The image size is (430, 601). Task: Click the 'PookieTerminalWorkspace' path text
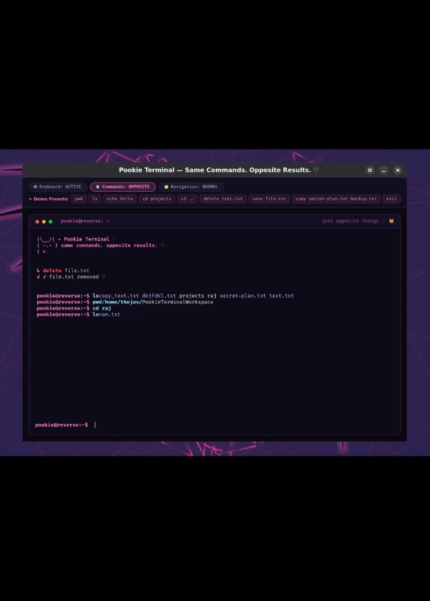click(x=178, y=301)
